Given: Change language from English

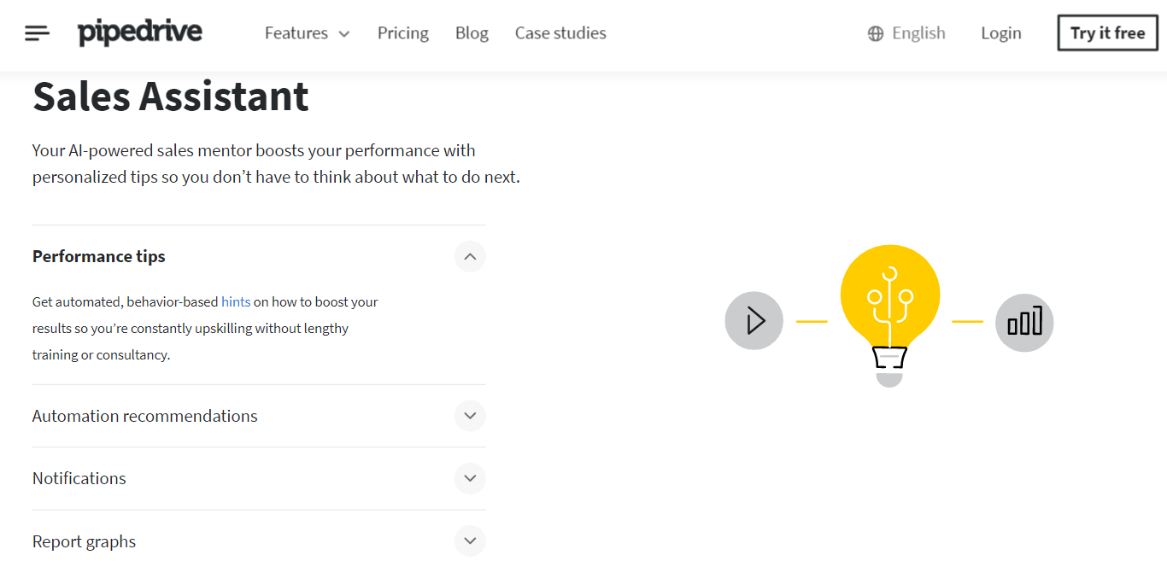Looking at the screenshot, I should (x=918, y=33).
